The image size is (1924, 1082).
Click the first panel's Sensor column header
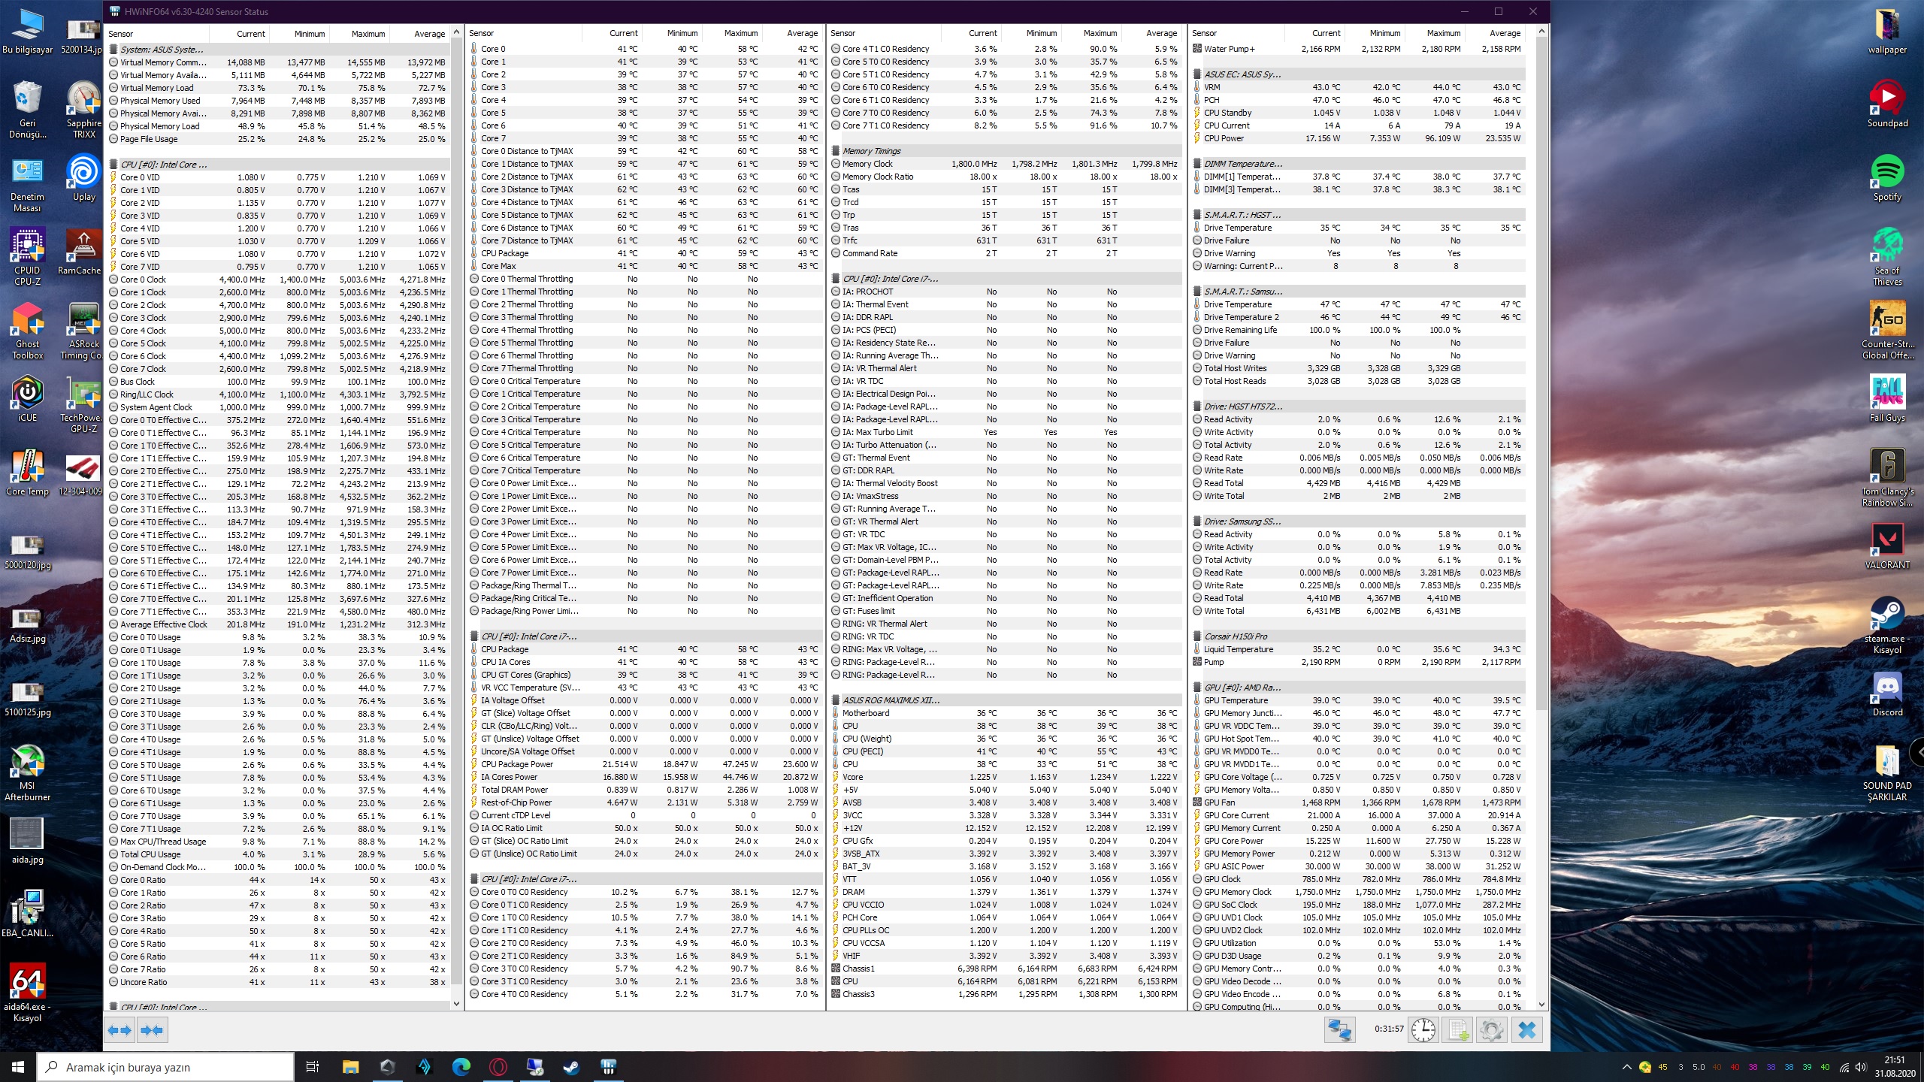click(x=157, y=34)
